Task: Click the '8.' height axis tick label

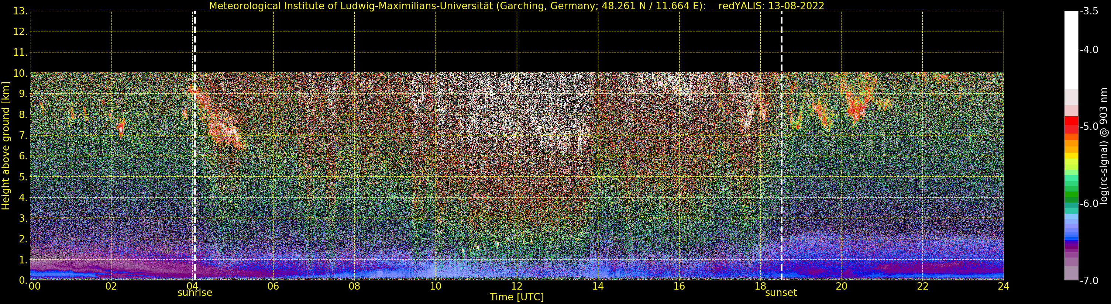Action: [x=23, y=115]
